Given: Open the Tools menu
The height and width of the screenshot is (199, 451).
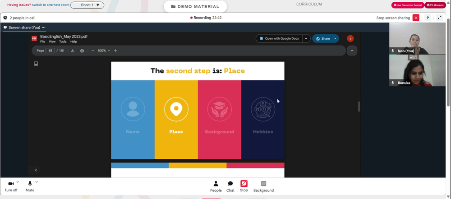Looking at the screenshot, I should pos(63,42).
